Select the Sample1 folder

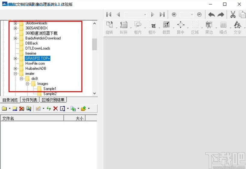pos(50,89)
